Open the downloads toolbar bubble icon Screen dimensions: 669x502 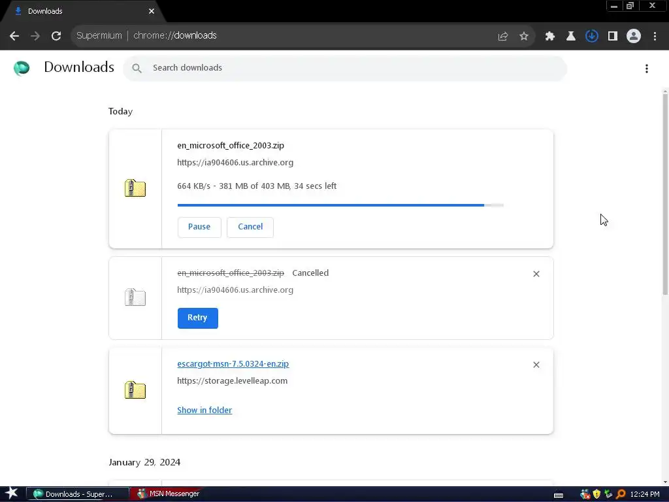tap(592, 37)
